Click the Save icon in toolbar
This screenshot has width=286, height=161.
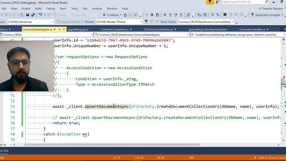coord(28,15)
